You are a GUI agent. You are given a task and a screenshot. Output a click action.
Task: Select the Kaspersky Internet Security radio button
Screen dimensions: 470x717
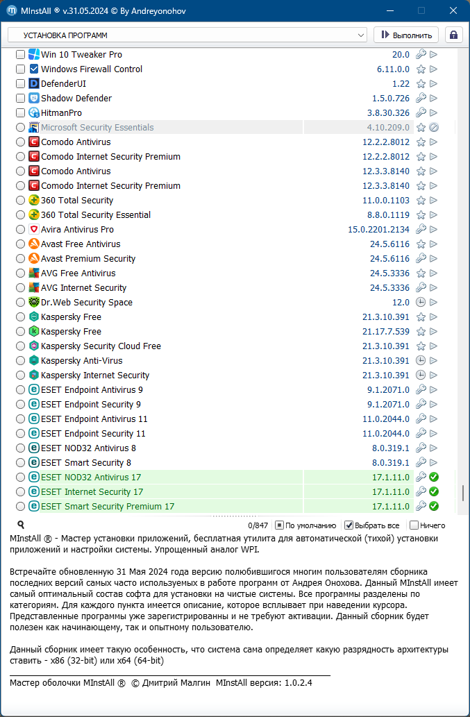tap(21, 376)
